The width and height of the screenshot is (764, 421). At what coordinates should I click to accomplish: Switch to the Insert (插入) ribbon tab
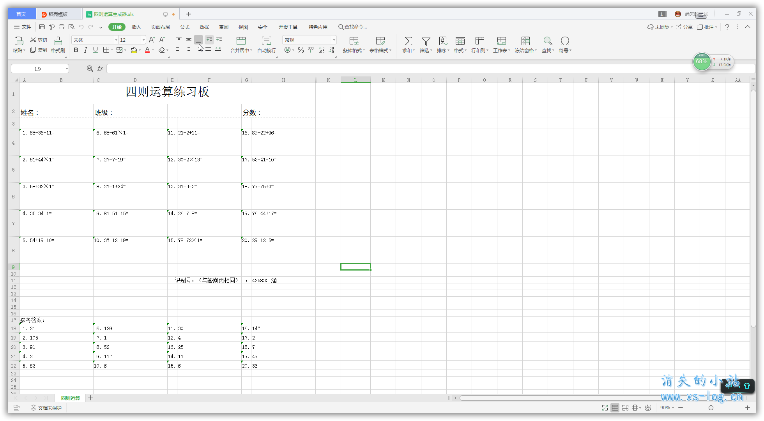[136, 27]
